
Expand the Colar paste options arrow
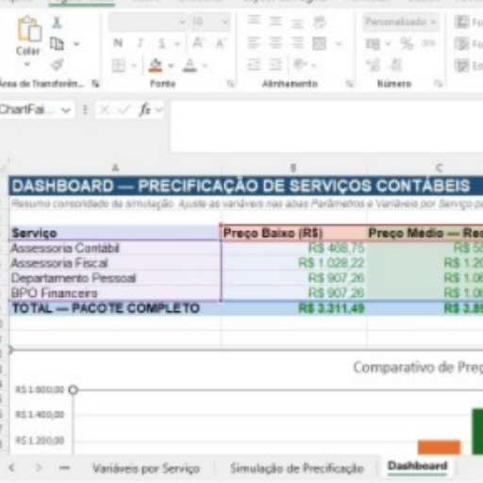click(27, 64)
